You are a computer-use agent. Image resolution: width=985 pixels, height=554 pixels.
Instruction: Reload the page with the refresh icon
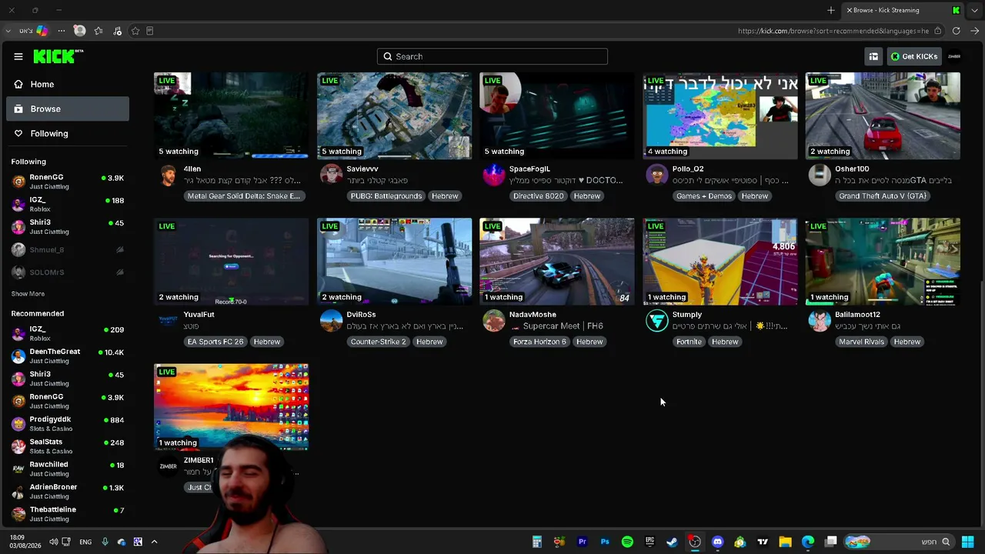point(956,31)
